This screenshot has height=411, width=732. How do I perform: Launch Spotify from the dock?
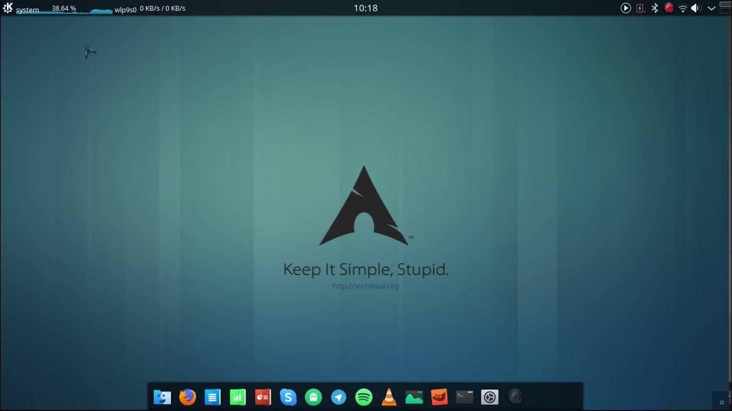pos(364,397)
